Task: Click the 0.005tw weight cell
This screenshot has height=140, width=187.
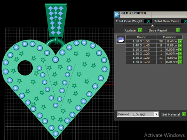Action: point(172,50)
